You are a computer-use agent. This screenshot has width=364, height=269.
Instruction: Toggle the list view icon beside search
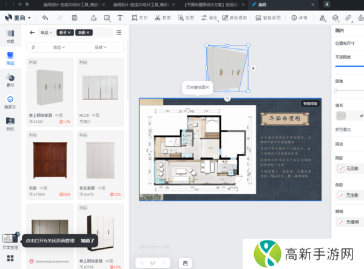(x=118, y=32)
